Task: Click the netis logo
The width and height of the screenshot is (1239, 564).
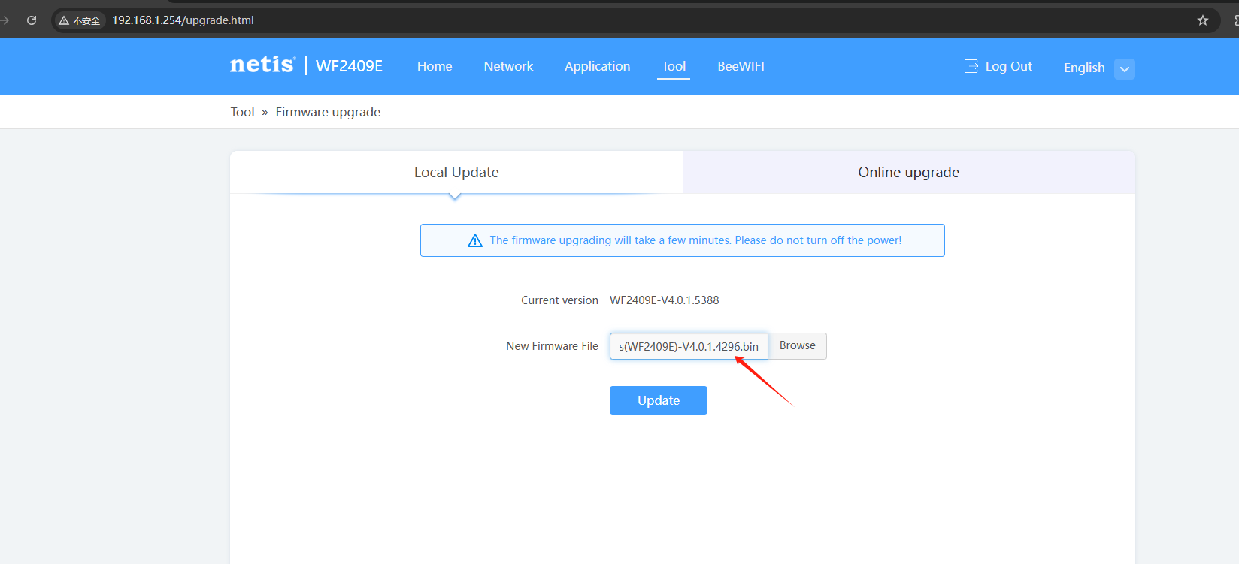Action: (x=262, y=65)
